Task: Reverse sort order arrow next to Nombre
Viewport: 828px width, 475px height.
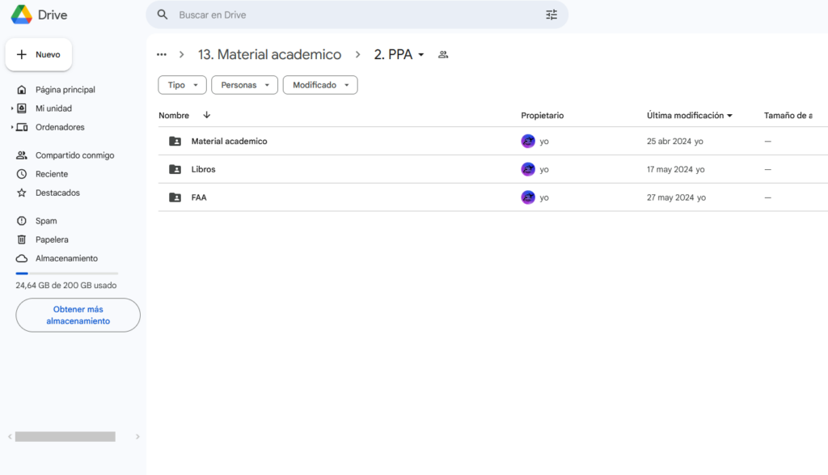Action: [x=206, y=115]
